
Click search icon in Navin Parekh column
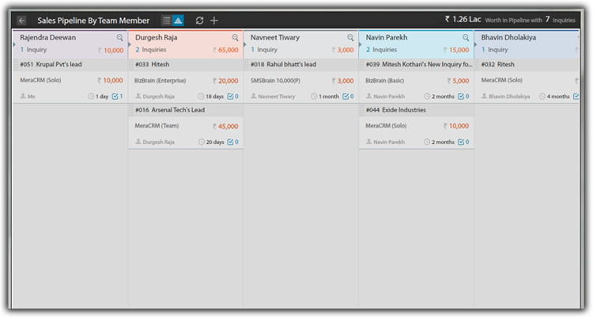pos(466,37)
